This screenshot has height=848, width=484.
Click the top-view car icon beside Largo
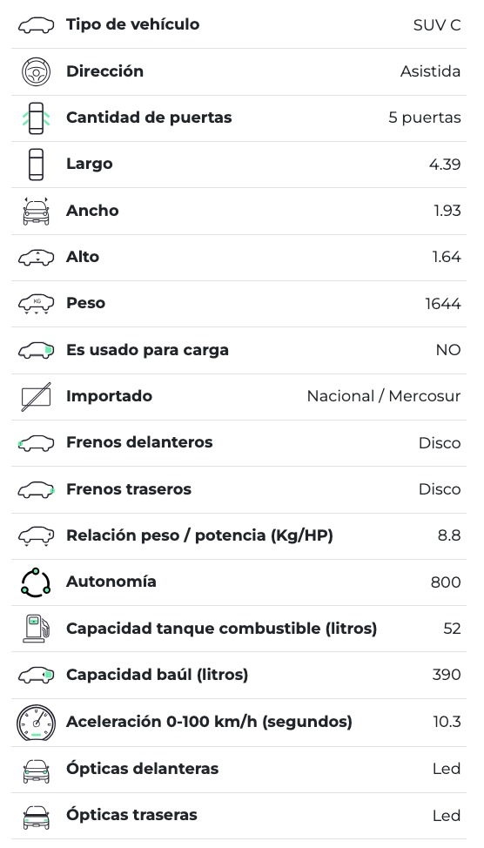[x=37, y=165]
